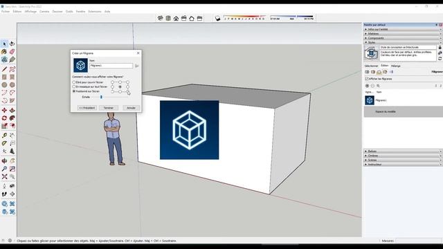443x249 pixels.
Task: Expand the Instructeur panel
Action: click(403, 165)
